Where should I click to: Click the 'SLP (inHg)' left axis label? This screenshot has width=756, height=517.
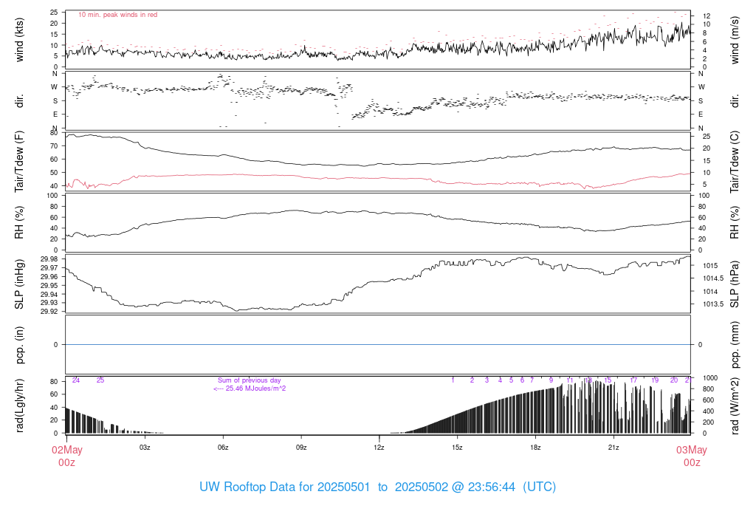(x=20, y=284)
